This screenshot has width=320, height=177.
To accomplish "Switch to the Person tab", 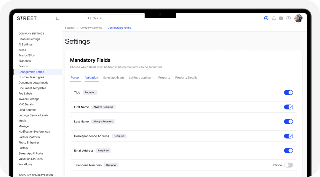I will 76,78.
